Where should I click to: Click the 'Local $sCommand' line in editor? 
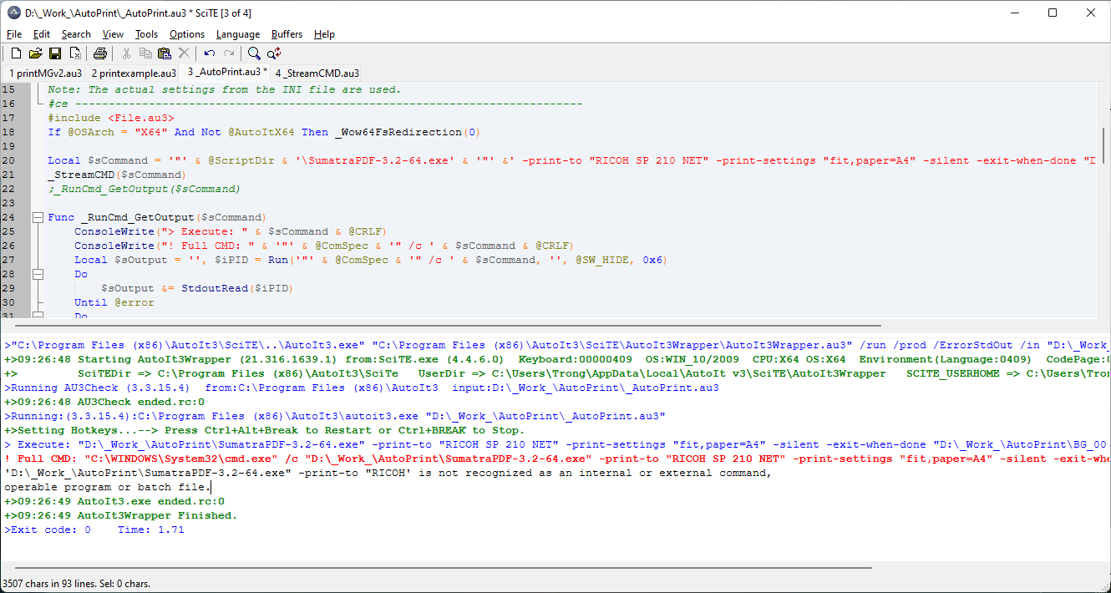point(571,160)
